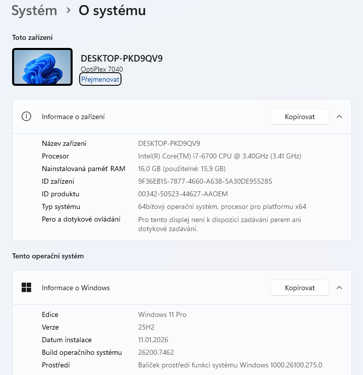This screenshot has height=375, width=363.
Task: Collapse the Informace o Windows section chevron
Action: point(339,288)
